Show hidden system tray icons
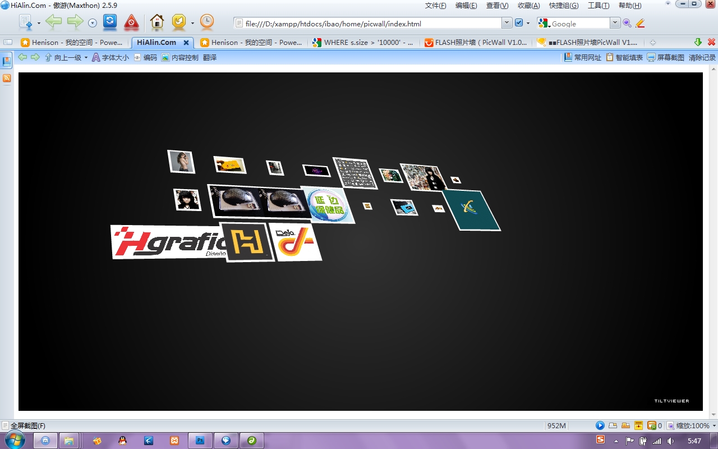718x449 pixels. 616,441
